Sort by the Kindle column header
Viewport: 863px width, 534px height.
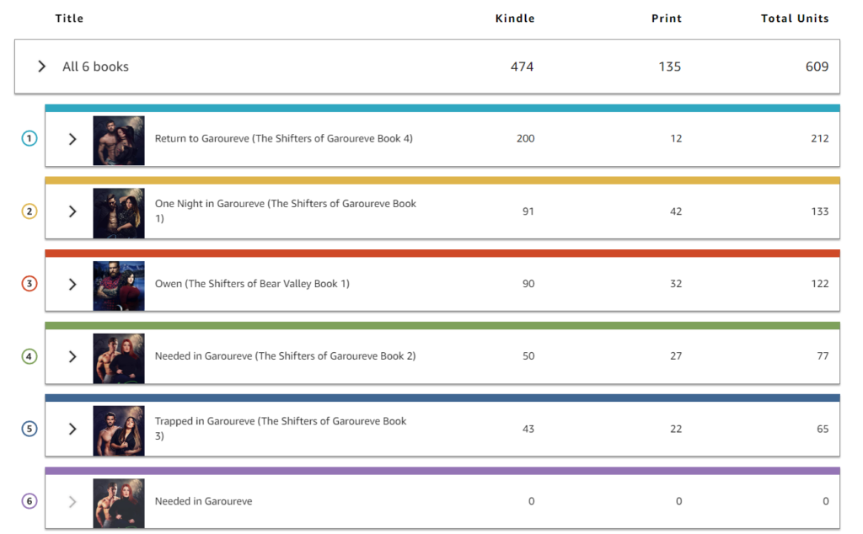point(515,19)
